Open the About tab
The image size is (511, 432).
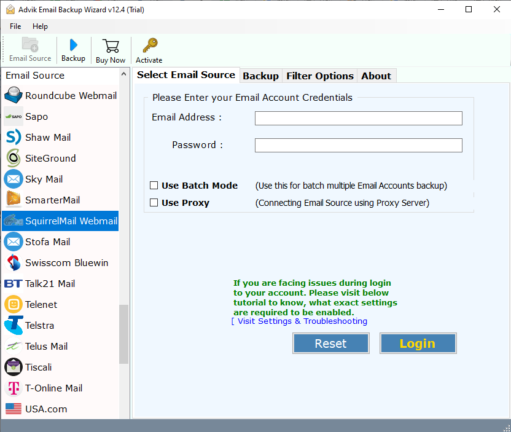[376, 76]
